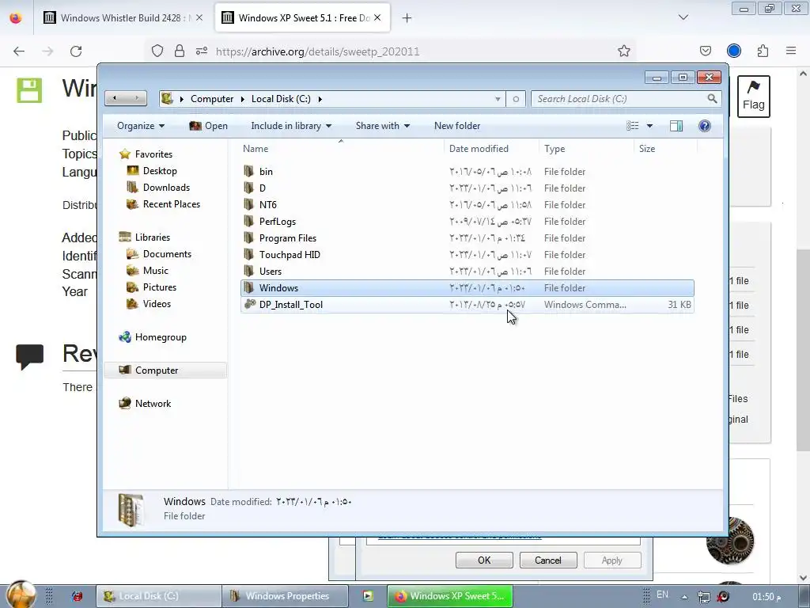Screen dimensions: 810x608
Task: Select Desktop under Favorites
Action: coord(160,171)
